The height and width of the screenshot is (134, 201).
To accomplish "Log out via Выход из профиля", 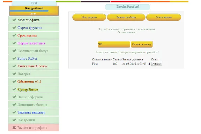I will [x=34, y=128].
